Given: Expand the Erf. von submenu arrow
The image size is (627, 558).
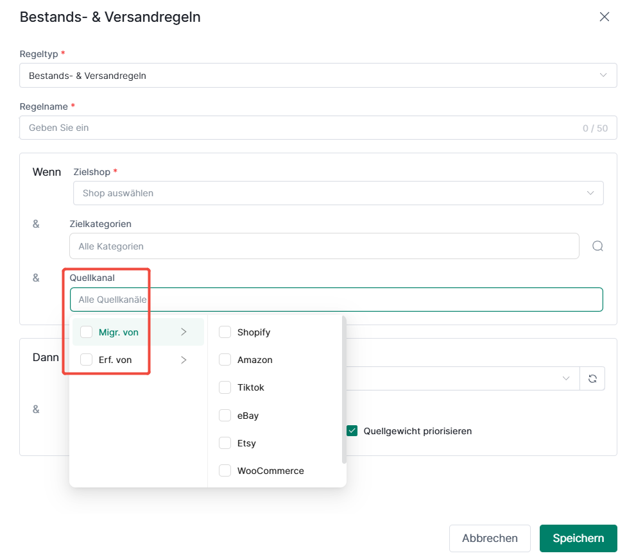Looking at the screenshot, I should (x=184, y=360).
